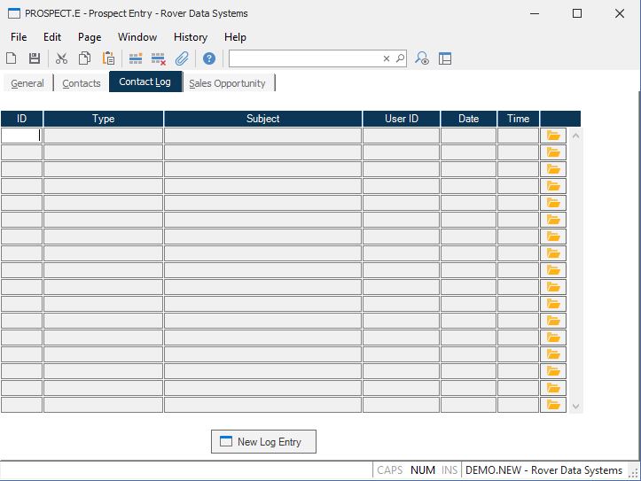The image size is (641, 481).
Task: Click the Delete row toolbar icon
Action: coord(159,58)
